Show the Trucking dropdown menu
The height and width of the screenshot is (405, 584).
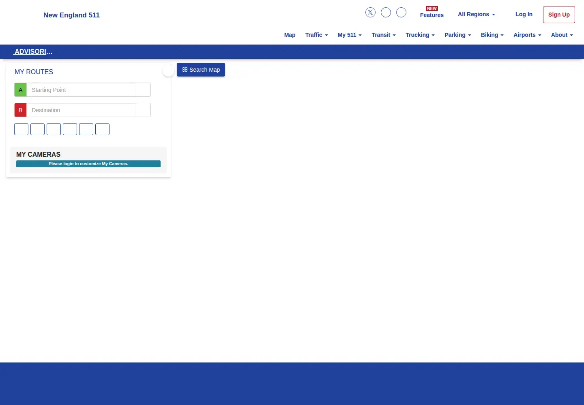pyautogui.click(x=420, y=35)
